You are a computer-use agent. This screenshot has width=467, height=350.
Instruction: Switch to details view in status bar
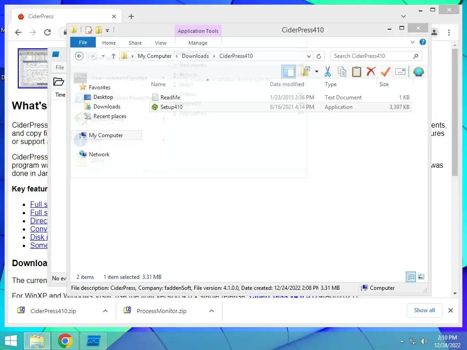point(411,277)
